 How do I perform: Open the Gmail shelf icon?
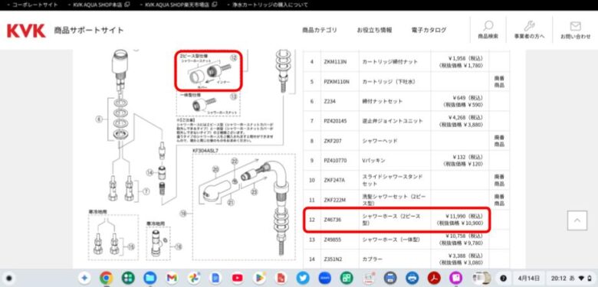pyautogui.click(x=172, y=278)
